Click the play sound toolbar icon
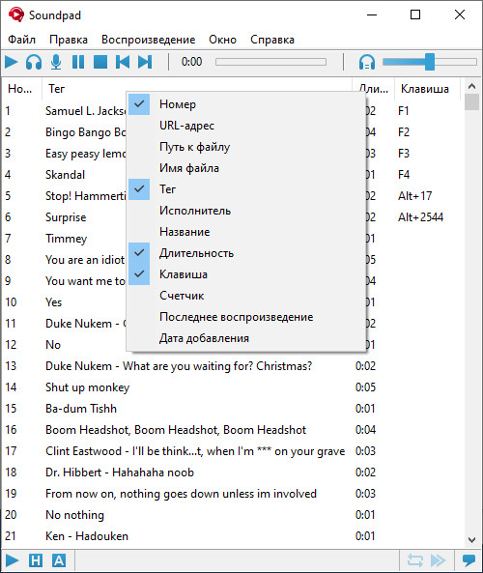The height and width of the screenshot is (573, 483). (12, 62)
